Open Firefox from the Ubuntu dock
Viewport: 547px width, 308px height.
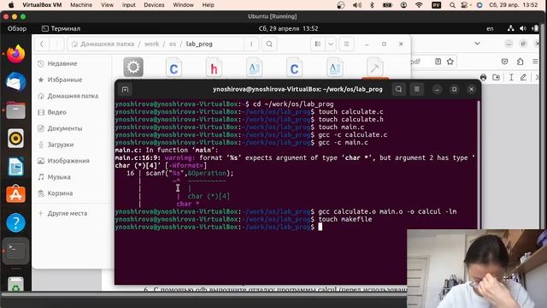pos(15,54)
